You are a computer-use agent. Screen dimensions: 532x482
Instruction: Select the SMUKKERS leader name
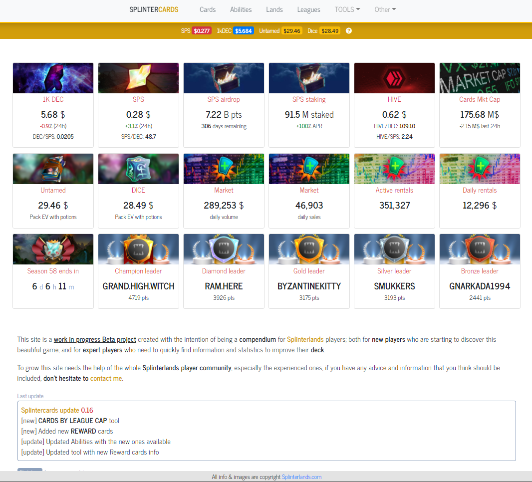pyautogui.click(x=394, y=286)
